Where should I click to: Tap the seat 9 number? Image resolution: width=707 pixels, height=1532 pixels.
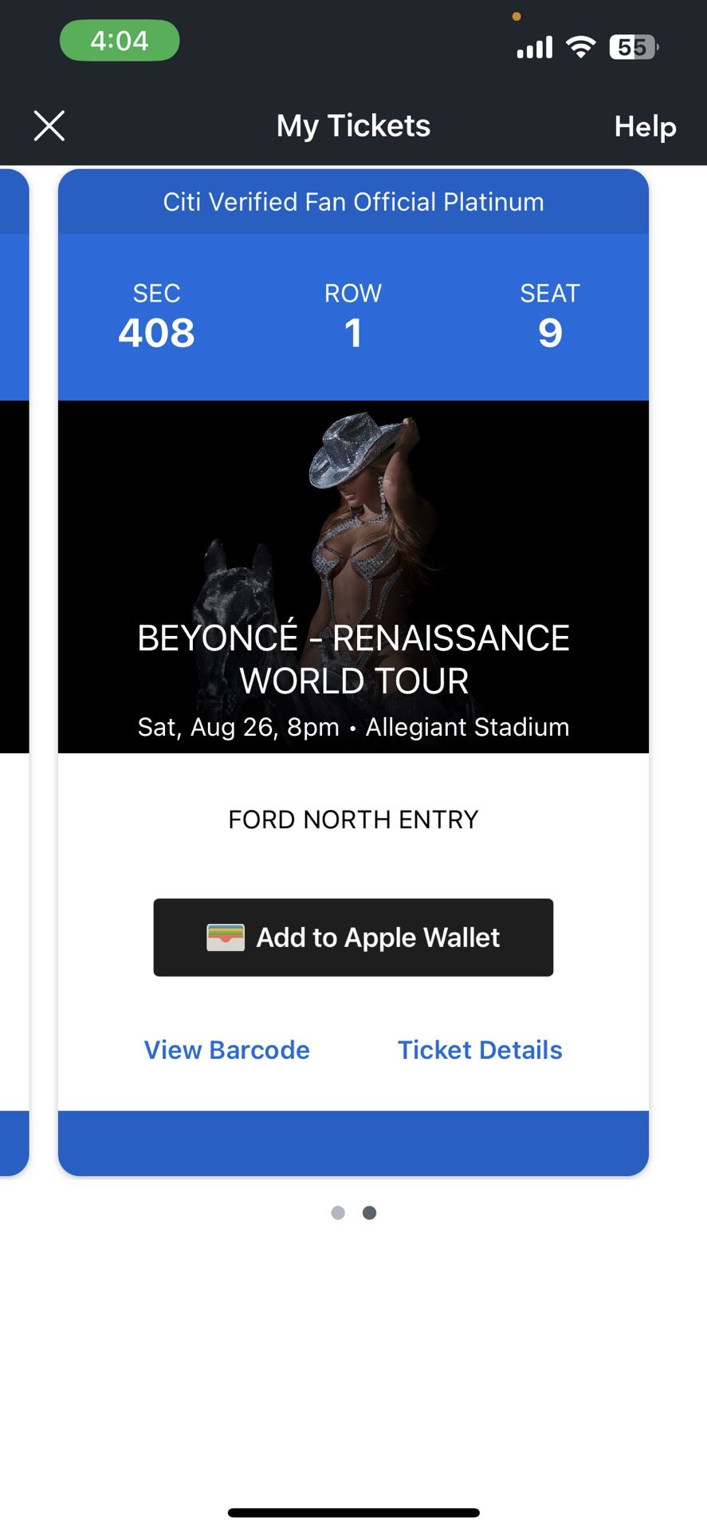click(550, 333)
